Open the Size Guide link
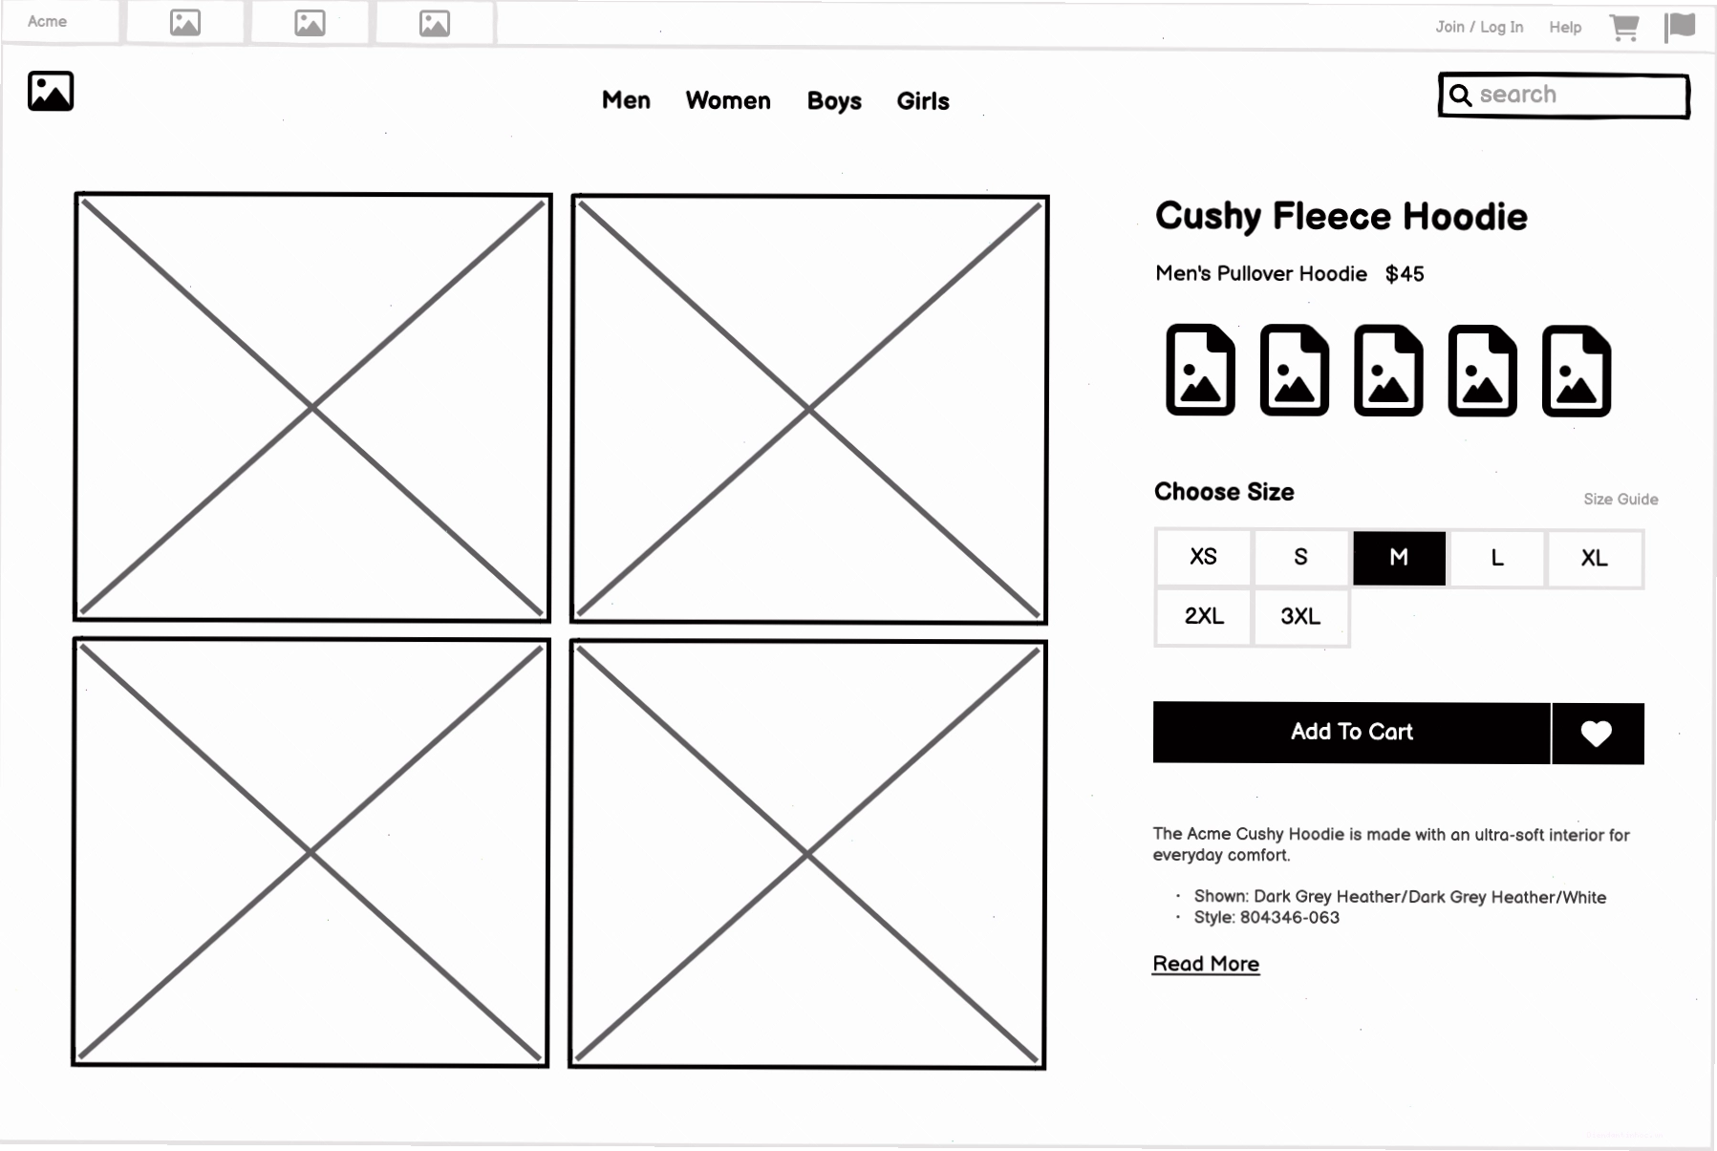Viewport: 1717px width, 1151px height. [x=1620, y=500]
